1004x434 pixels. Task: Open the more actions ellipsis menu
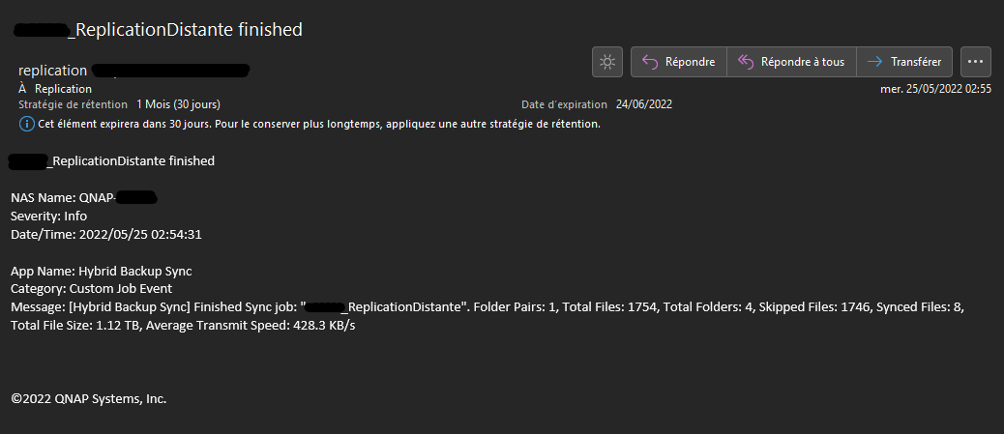[x=975, y=62]
